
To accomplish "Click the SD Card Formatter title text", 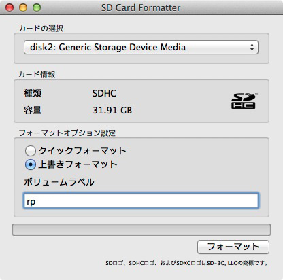I will pyautogui.click(x=141, y=7).
